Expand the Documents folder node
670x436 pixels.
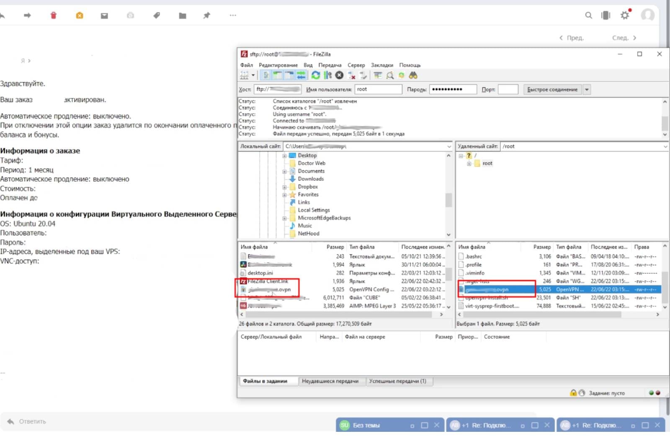click(x=284, y=172)
